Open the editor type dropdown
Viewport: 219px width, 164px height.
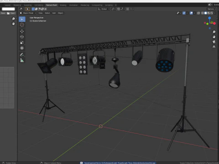click(x=21, y=9)
